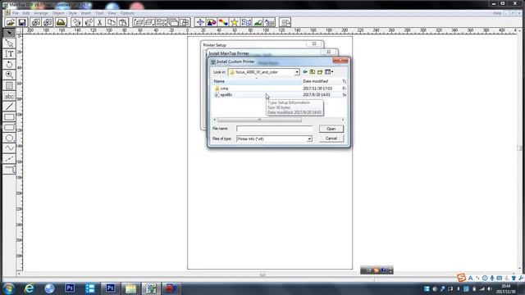525x295 pixels.
Task: Click the yellow star toolbar icon
Action: tap(235, 22)
